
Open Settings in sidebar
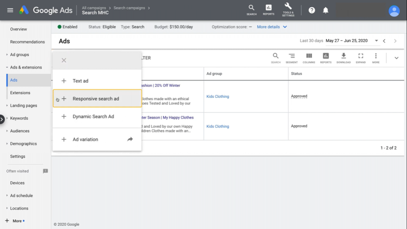[x=17, y=156]
